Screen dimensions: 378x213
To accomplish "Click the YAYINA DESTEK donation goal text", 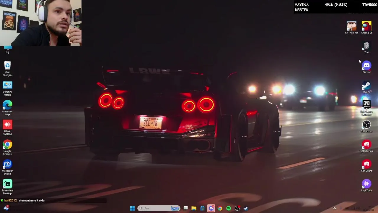I will tap(302, 7).
